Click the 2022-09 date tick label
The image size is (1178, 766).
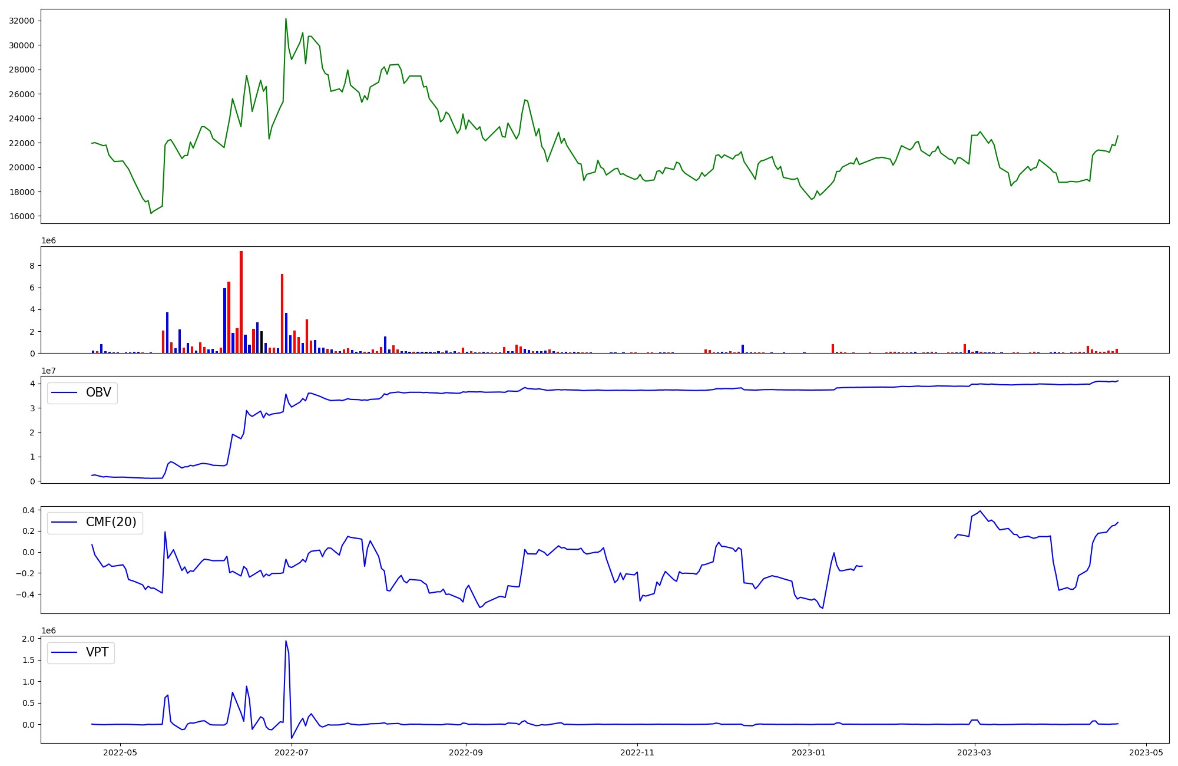click(466, 752)
